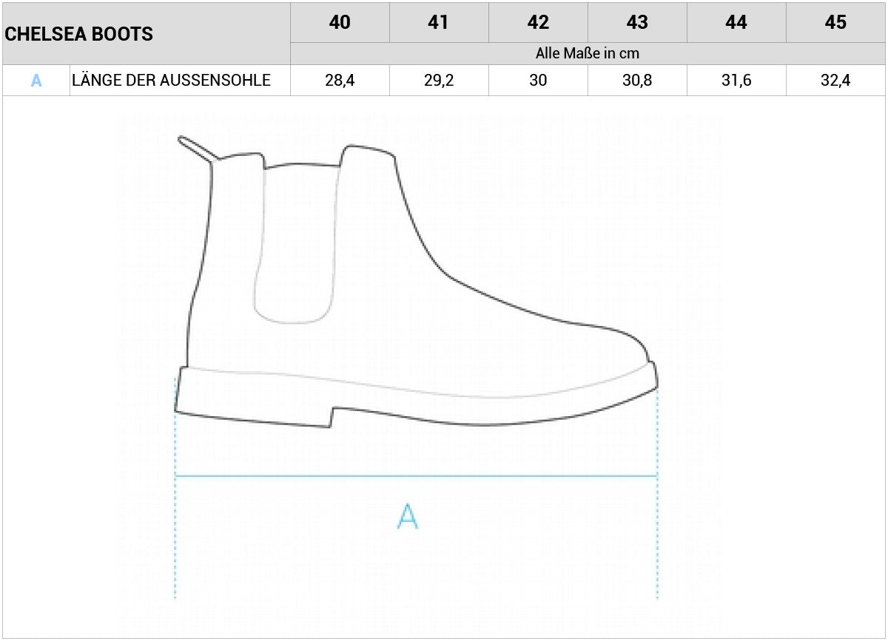Click the Chelsea boot outline drawing
The image size is (888, 641).
pyautogui.click(x=417, y=281)
